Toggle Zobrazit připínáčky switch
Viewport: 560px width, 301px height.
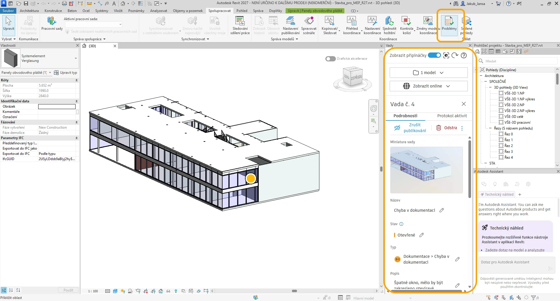click(434, 55)
